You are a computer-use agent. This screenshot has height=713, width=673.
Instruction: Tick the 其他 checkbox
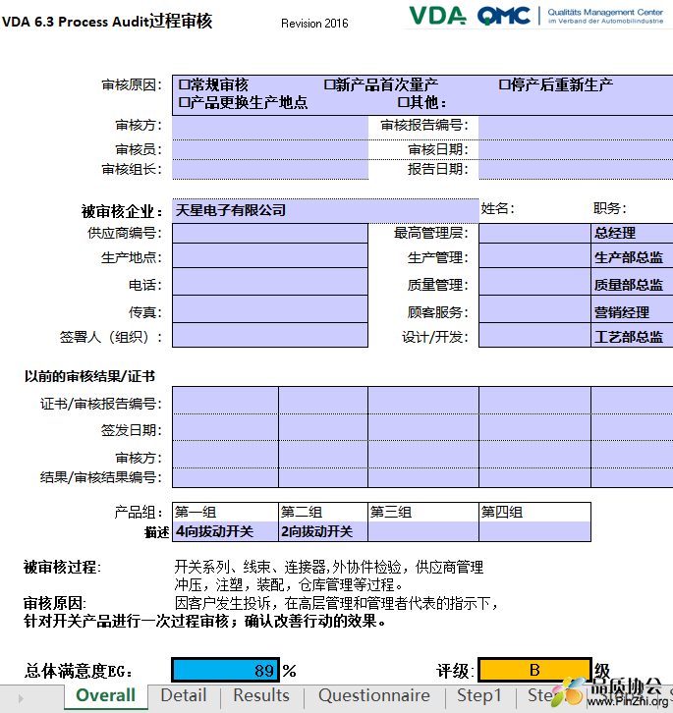click(x=403, y=102)
